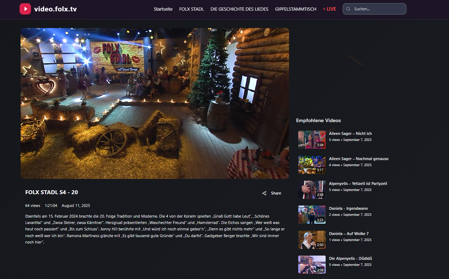Open the Startseite menu item
This screenshot has height=279, width=449.
click(x=163, y=9)
